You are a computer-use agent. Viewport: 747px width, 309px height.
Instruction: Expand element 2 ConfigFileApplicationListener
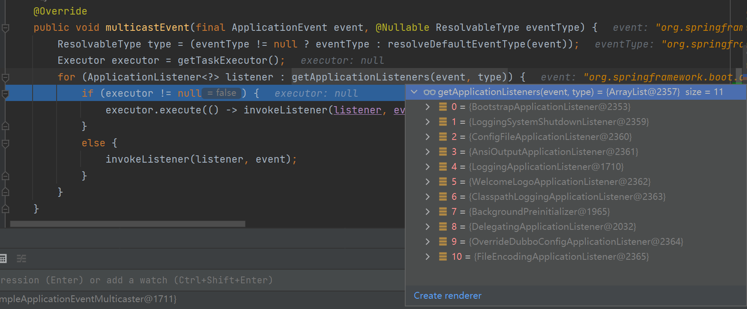click(x=428, y=137)
